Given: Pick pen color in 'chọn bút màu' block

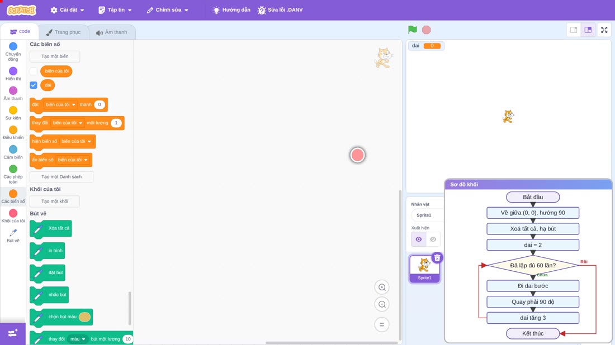Looking at the screenshot, I should 85,317.
